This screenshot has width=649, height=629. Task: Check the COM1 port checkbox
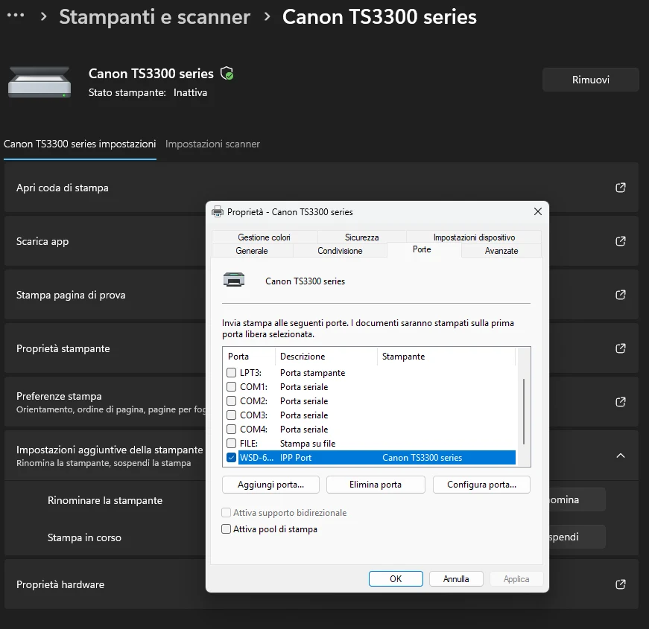pos(232,386)
